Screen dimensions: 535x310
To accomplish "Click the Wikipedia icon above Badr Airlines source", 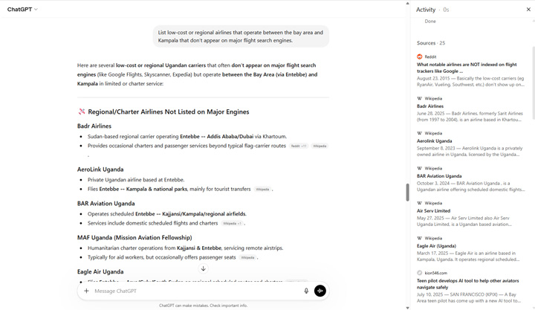I will click(x=420, y=98).
